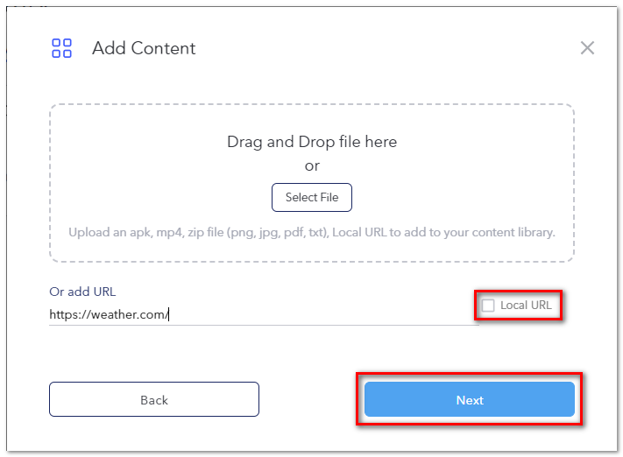623x457 pixels.
Task: Click the empty area right of the URL text
Action: pos(324,314)
